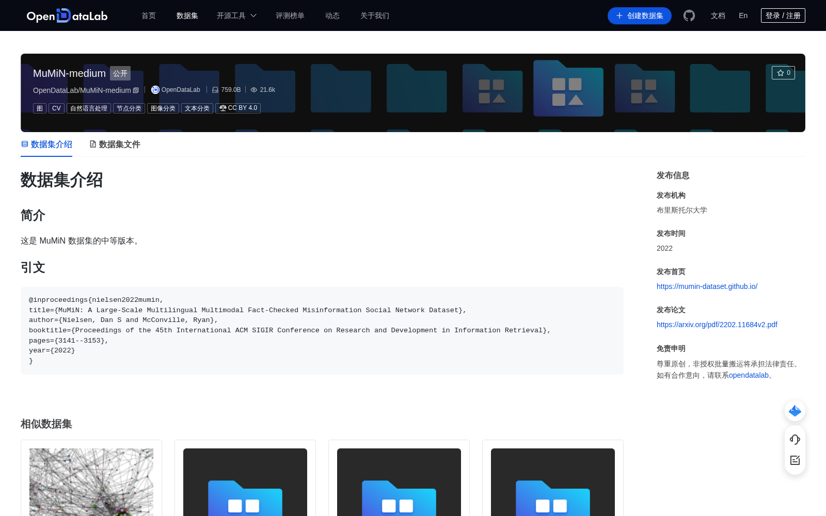This screenshot has height=516, width=826.
Task: Click the 登录 / 注册 button
Action: (x=783, y=15)
